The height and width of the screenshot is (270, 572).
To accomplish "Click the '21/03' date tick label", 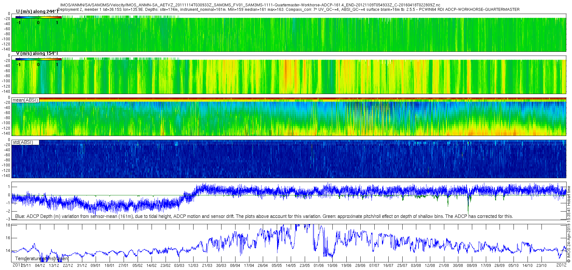I will pyautogui.click(x=207, y=266).
